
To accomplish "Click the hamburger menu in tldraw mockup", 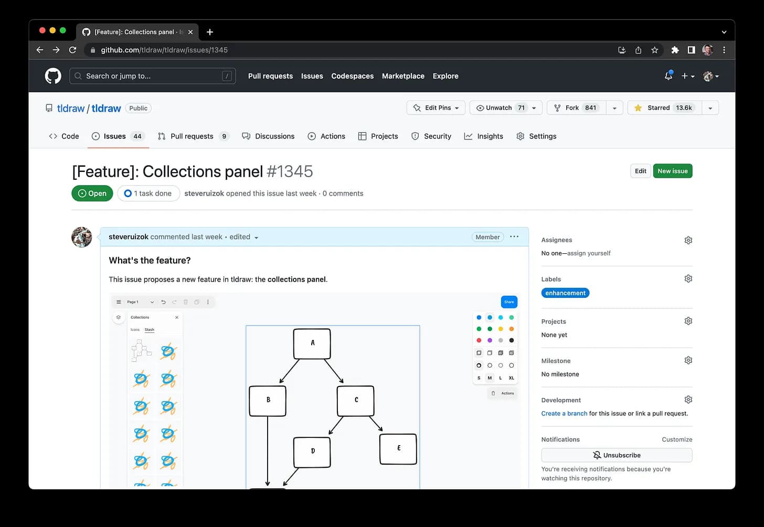I will (x=119, y=302).
